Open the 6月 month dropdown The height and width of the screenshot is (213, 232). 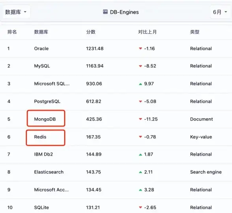click(220, 12)
